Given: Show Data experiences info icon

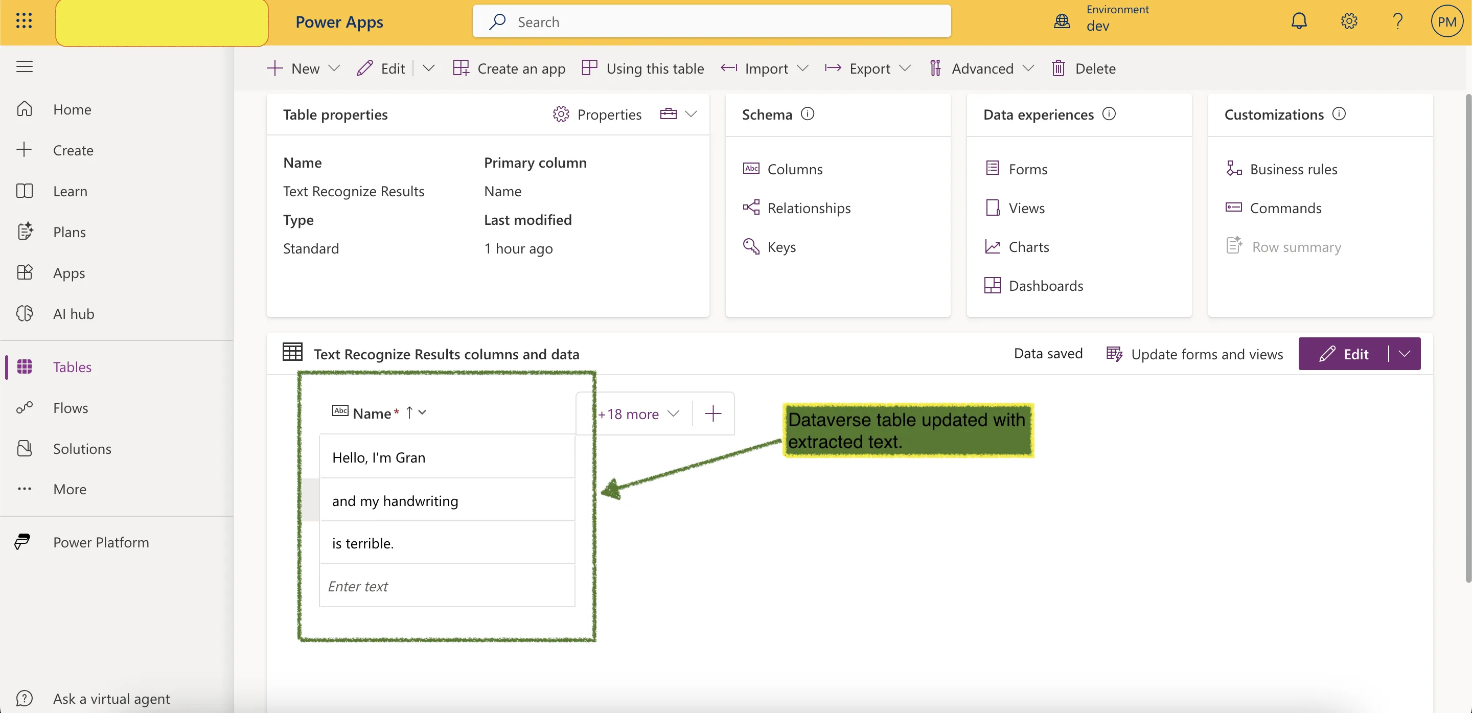Looking at the screenshot, I should pyautogui.click(x=1109, y=113).
